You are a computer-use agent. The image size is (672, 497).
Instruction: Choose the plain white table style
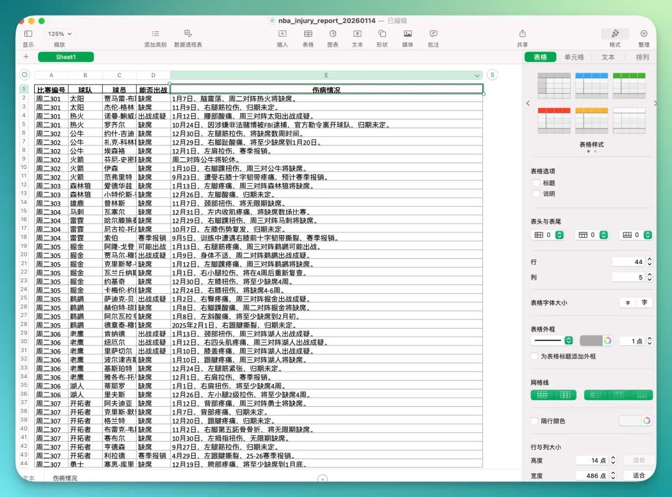tap(628, 121)
